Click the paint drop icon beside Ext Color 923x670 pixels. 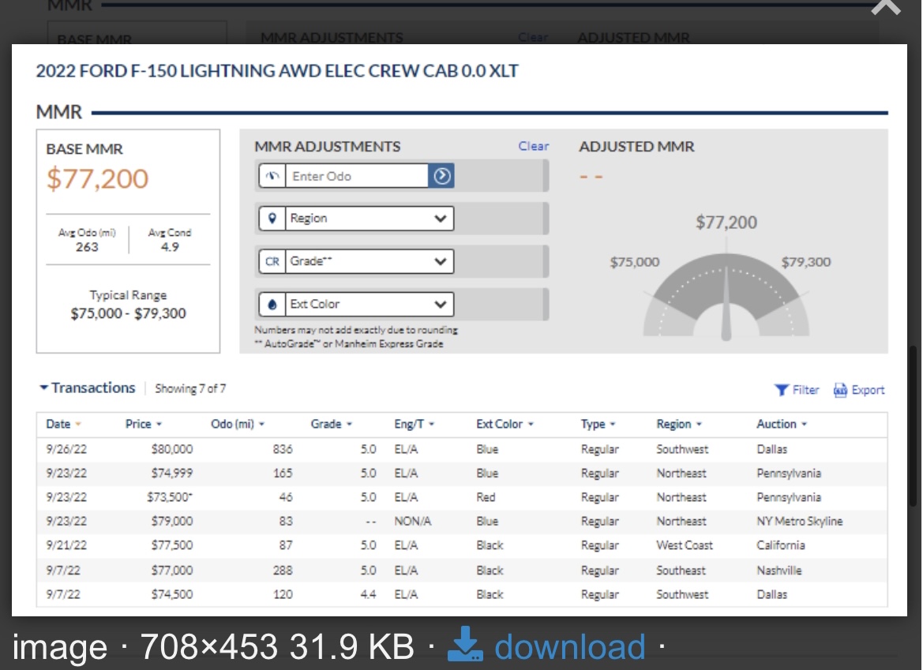(x=272, y=305)
